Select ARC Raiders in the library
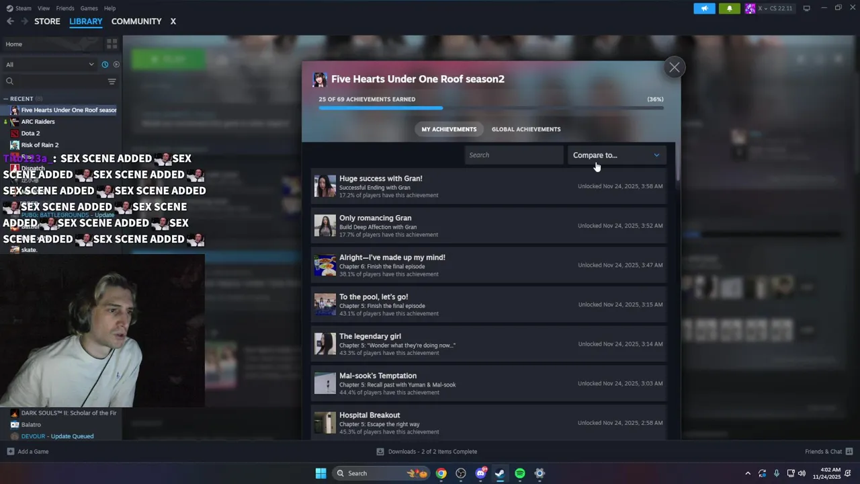860x484 pixels. coord(38,122)
